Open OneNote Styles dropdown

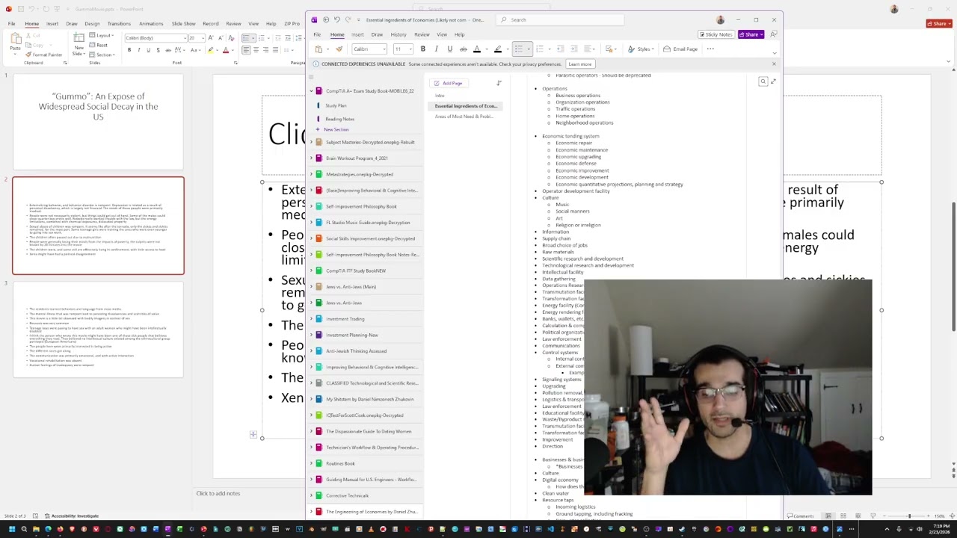pyautogui.click(x=642, y=49)
